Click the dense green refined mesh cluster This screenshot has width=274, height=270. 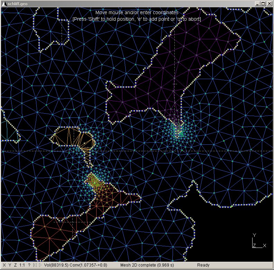pyautogui.click(x=94, y=182)
